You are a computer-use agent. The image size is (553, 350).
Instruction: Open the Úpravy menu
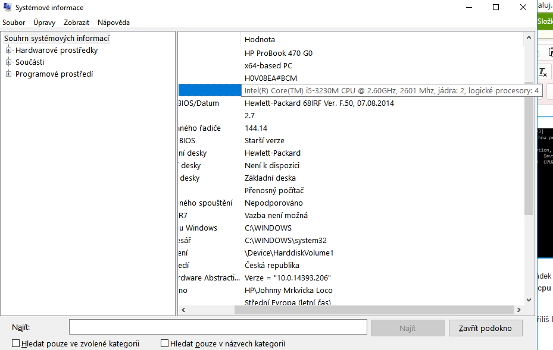coord(45,23)
